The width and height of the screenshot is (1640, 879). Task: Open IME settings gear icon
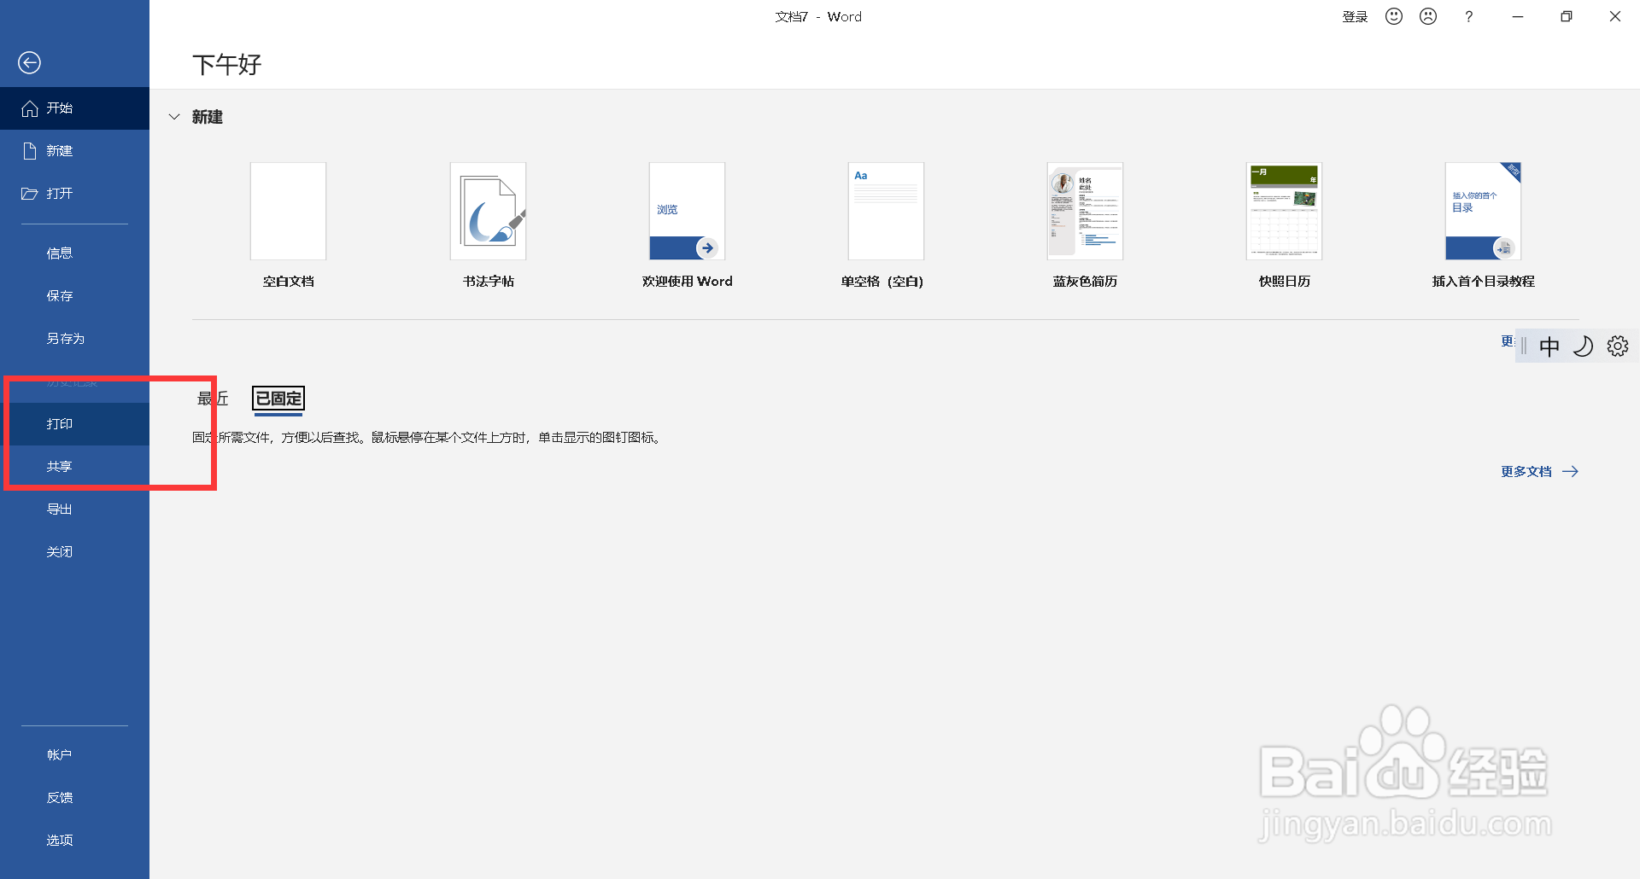pyautogui.click(x=1618, y=346)
